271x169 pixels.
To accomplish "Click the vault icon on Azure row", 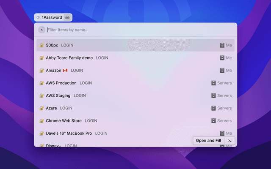I will 213,108.
